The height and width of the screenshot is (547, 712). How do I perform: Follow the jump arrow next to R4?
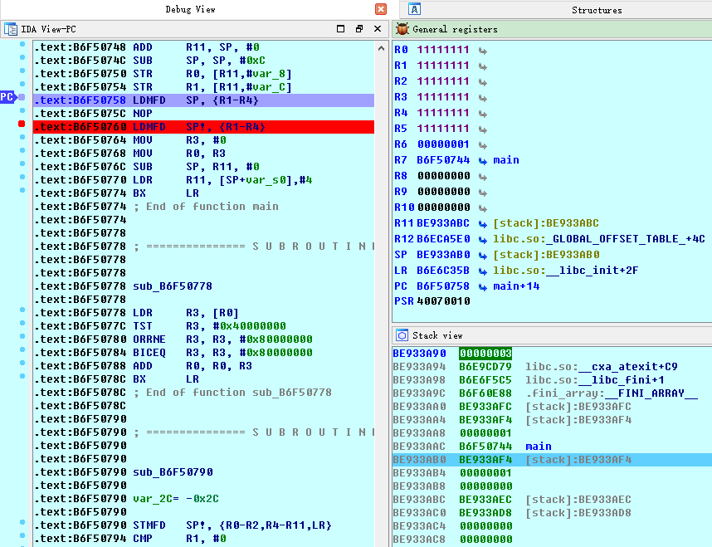pos(483,114)
